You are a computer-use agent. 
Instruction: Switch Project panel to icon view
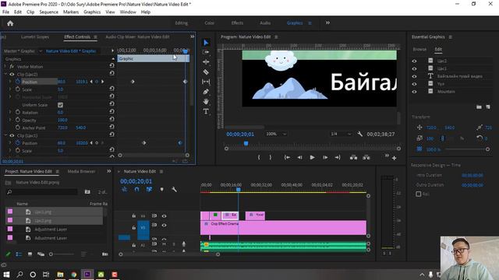click(x=30, y=254)
